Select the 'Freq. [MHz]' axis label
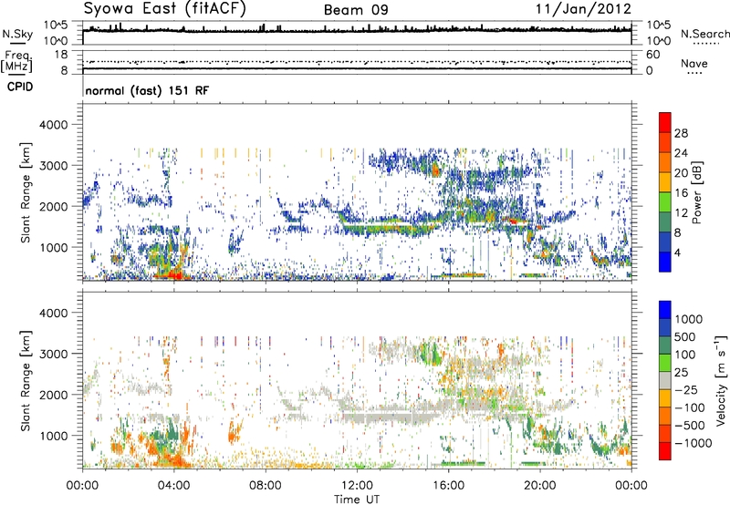Screen dimensions: 730x505 16,61
